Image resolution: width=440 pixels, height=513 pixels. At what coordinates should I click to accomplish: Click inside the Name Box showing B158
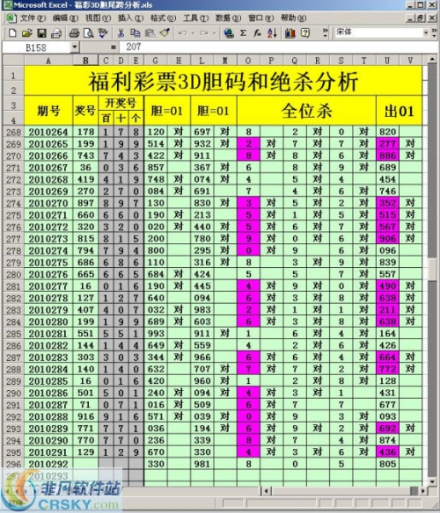[36, 47]
